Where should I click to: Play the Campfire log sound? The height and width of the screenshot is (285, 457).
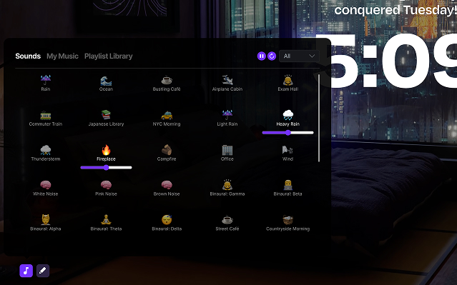point(167,153)
